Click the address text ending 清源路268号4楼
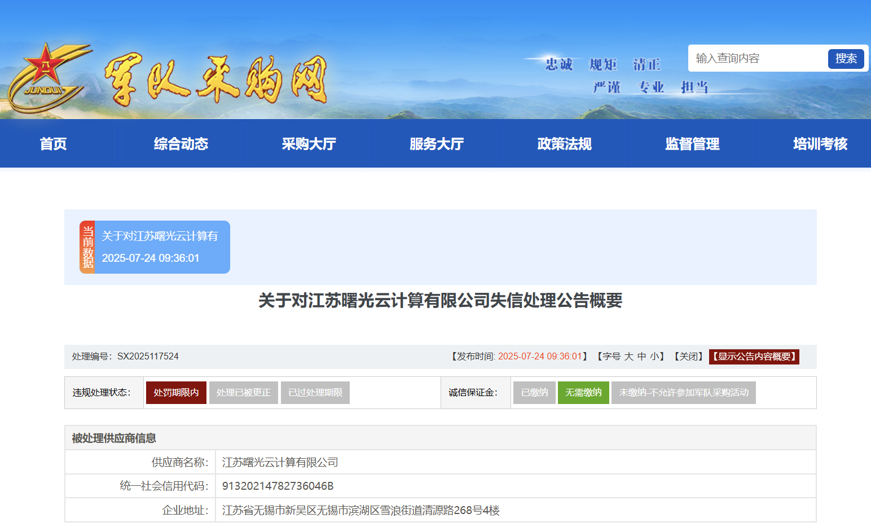This screenshot has width=871, height=527. (x=361, y=511)
